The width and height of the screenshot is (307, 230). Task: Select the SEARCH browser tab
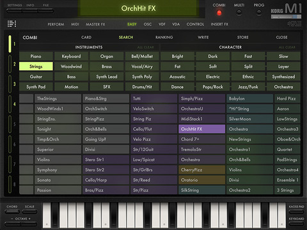[x=126, y=37]
